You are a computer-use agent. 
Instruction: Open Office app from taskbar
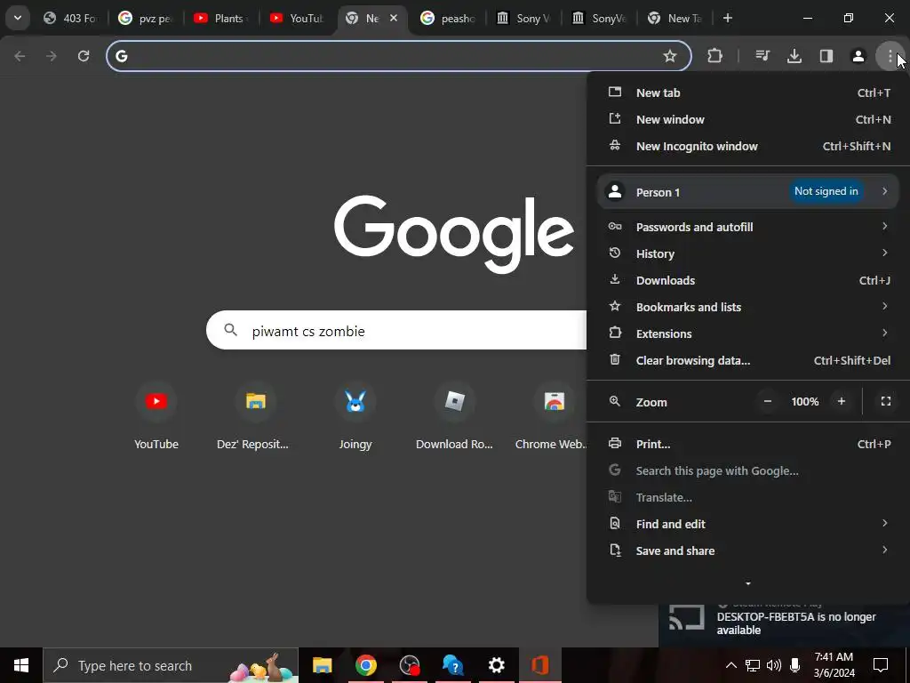point(540,665)
